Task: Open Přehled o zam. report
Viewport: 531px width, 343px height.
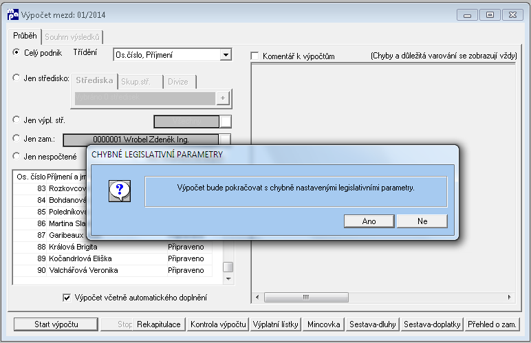Action: coord(492,324)
